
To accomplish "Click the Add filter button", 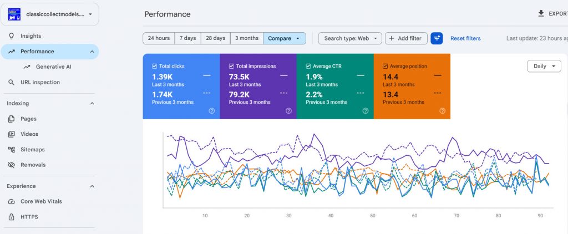I will click(406, 38).
